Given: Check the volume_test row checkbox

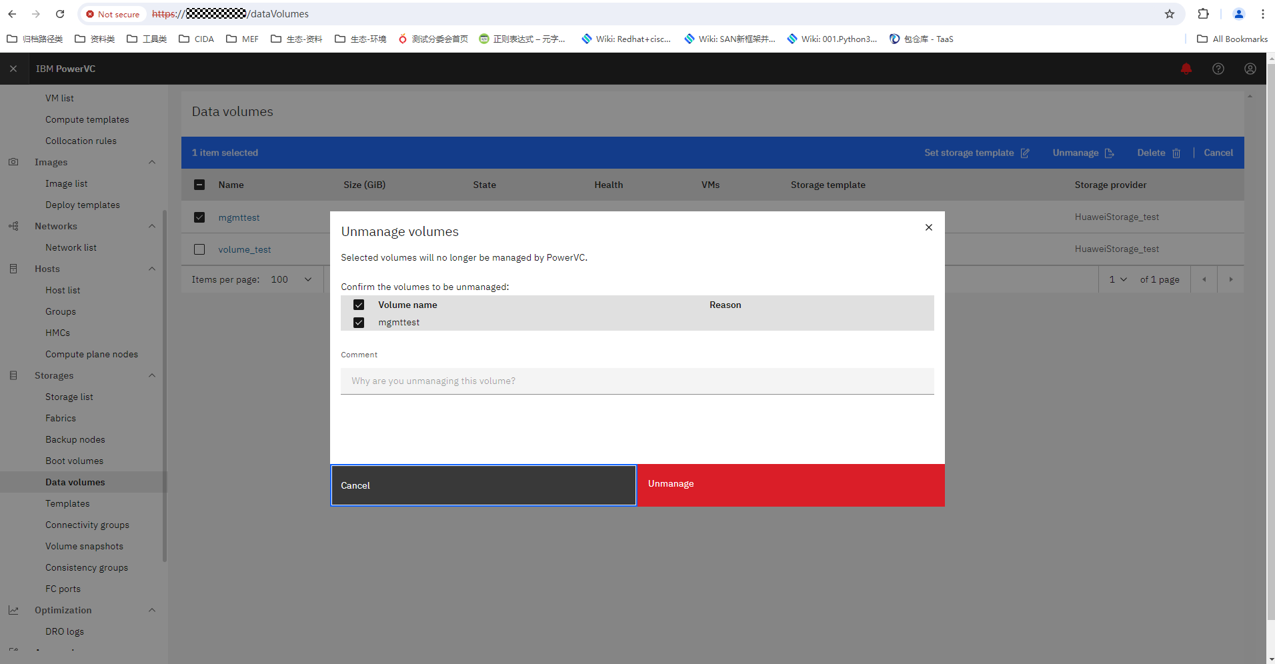Looking at the screenshot, I should pos(199,249).
